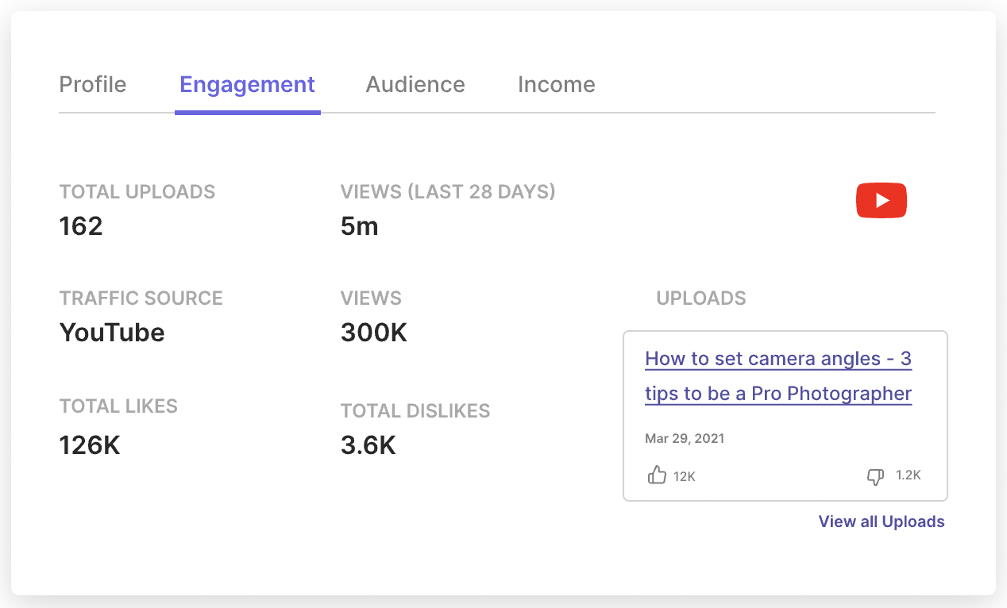Click the YouTube traffic source value
The height and width of the screenshot is (608, 1007).
[112, 333]
